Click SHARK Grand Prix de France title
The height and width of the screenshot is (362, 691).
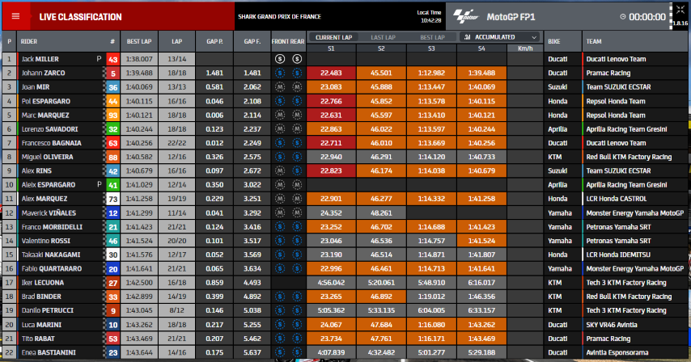click(279, 17)
